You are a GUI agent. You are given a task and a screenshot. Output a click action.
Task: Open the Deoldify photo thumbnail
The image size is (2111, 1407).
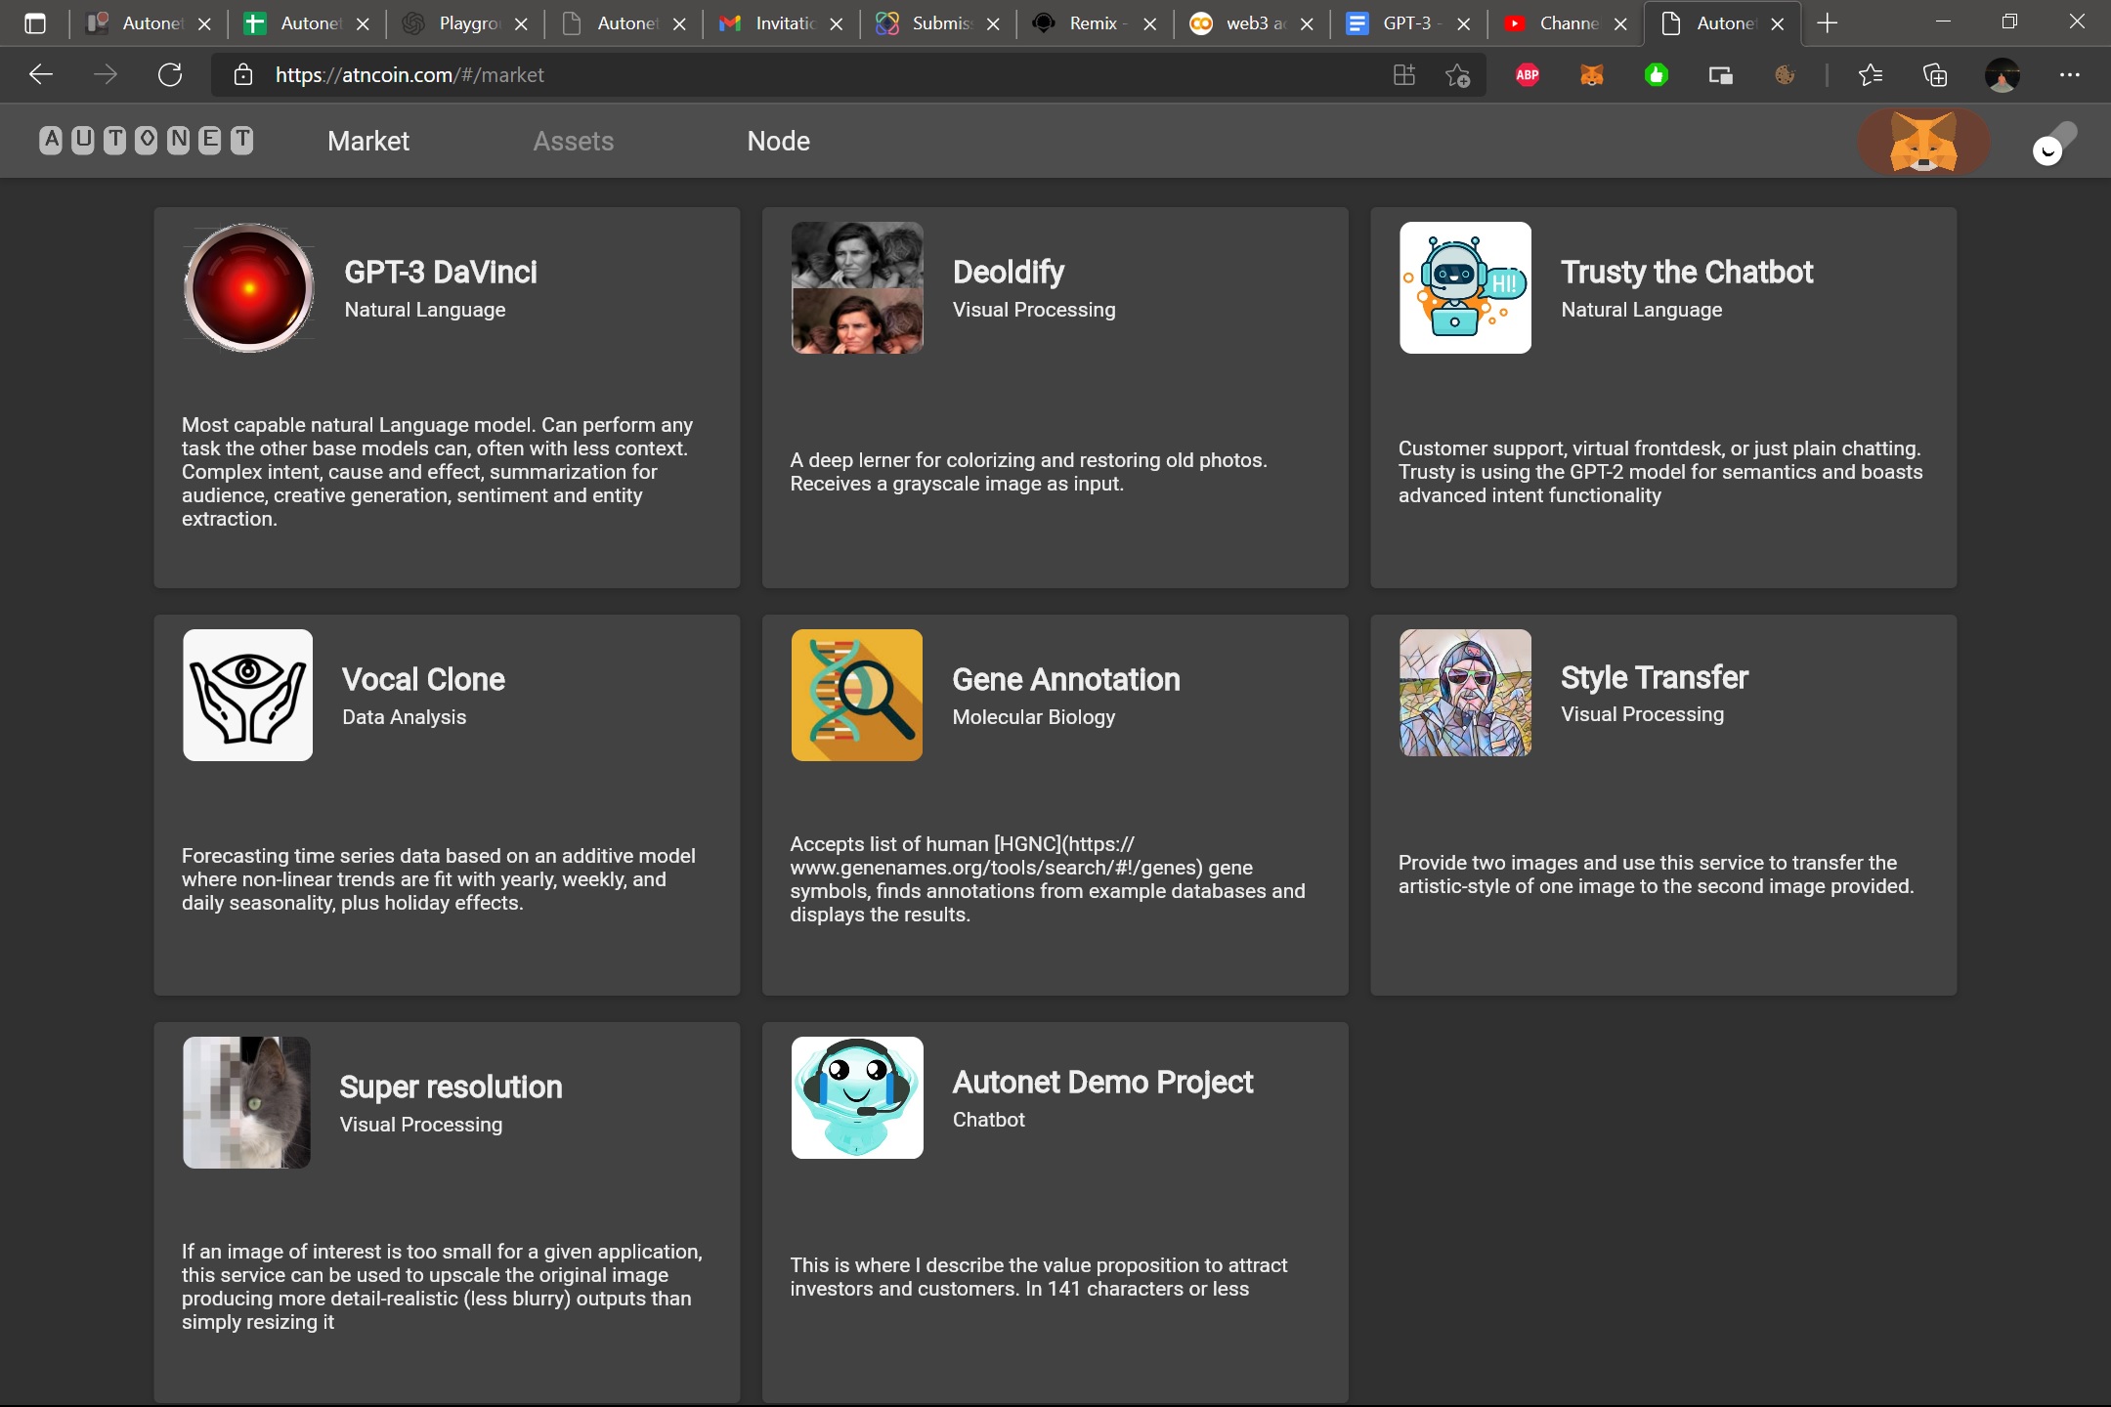pos(857,287)
